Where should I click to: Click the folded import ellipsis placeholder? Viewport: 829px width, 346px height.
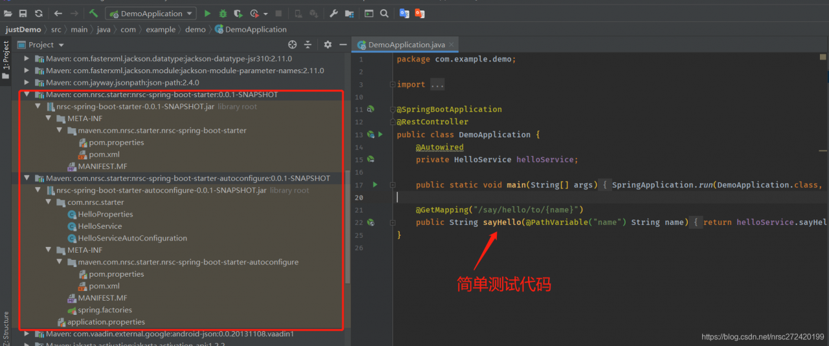(437, 84)
